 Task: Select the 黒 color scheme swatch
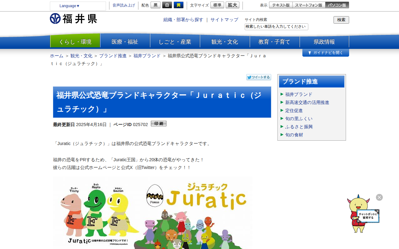(156, 5)
